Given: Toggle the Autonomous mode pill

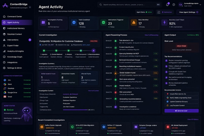Looking at the screenshot, I should pos(165,12).
